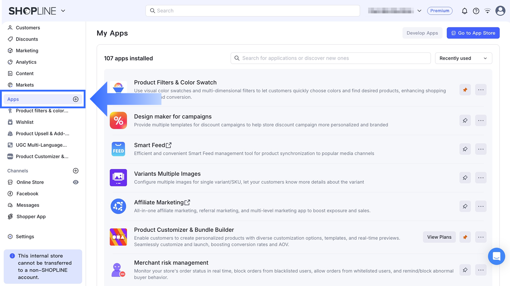Unpin Product Filters & Color Swatch app
The height and width of the screenshot is (286, 510).
pyautogui.click(x=465, y=90)
